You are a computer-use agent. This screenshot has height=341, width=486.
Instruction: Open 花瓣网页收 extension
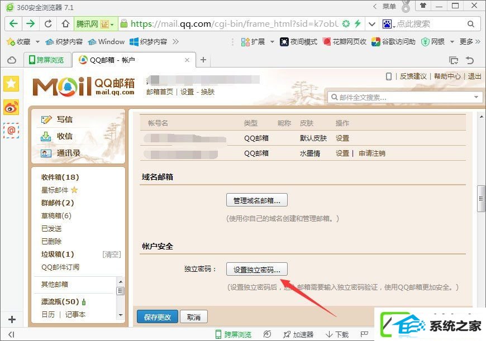(x=344, y=41)
